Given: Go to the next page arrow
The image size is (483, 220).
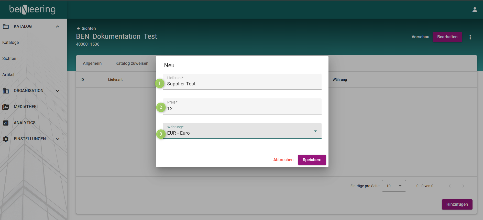Looking at the screenshot, I should pyautogui.click(x=463, y=186).
